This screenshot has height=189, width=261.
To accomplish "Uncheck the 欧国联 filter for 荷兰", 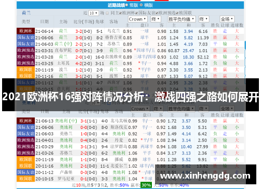I will click(177, 13).
